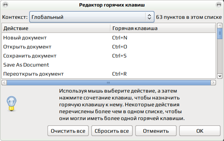Screen dimensions: 224x141
Task: Click the lightbulb hint icon
Action: click(x=12, y=103)
